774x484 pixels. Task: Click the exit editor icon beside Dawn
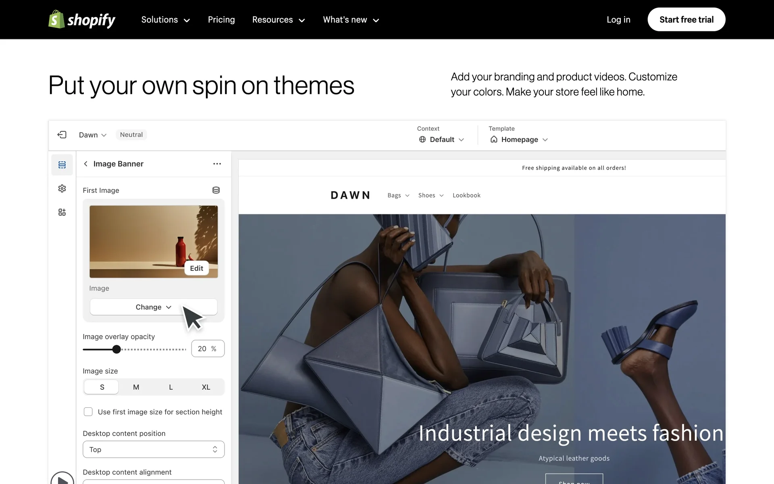click(x=62, y=135)
